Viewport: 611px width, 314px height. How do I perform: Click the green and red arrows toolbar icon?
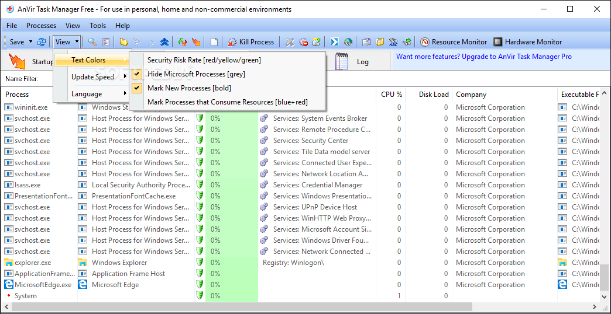click(183, 42)
